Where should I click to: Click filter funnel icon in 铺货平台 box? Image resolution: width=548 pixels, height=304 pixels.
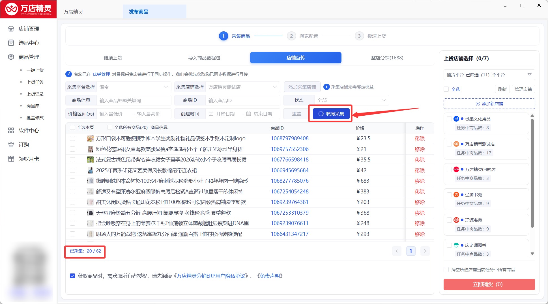point(529,75)
